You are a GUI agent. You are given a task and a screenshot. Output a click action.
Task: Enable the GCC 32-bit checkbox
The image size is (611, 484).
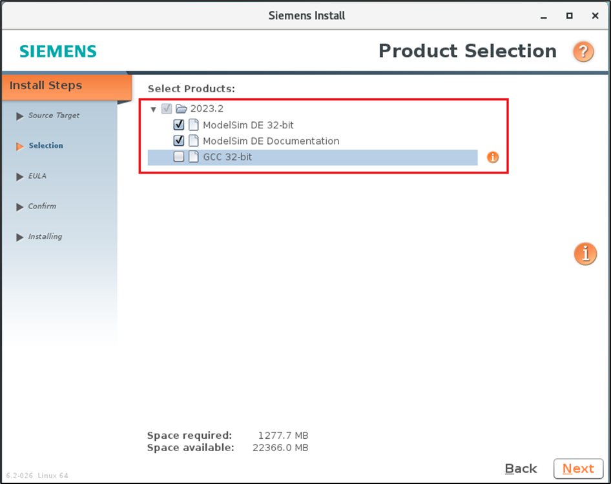tap(178, 157)
